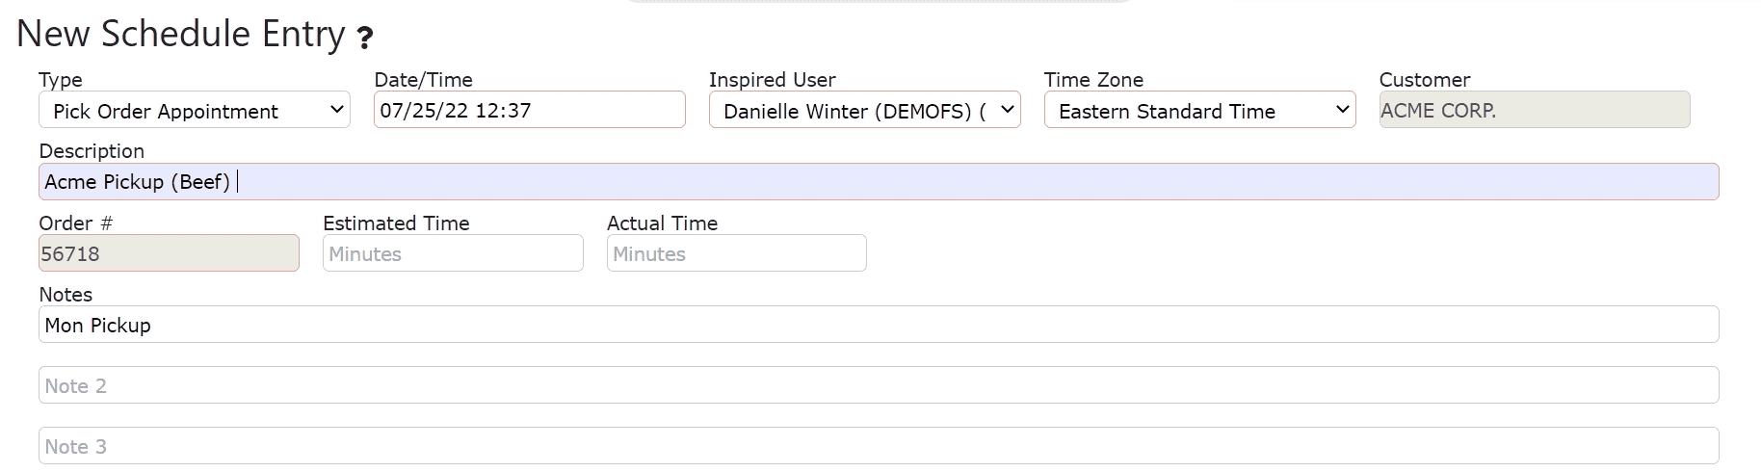
Task: Open the Type dropdown showing Pick Order Appointment
Action: click(195, 110)
